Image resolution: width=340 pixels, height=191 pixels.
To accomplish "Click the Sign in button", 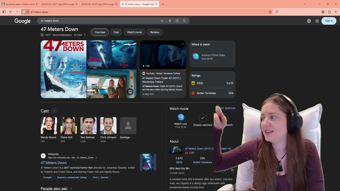I will point(329,21).
